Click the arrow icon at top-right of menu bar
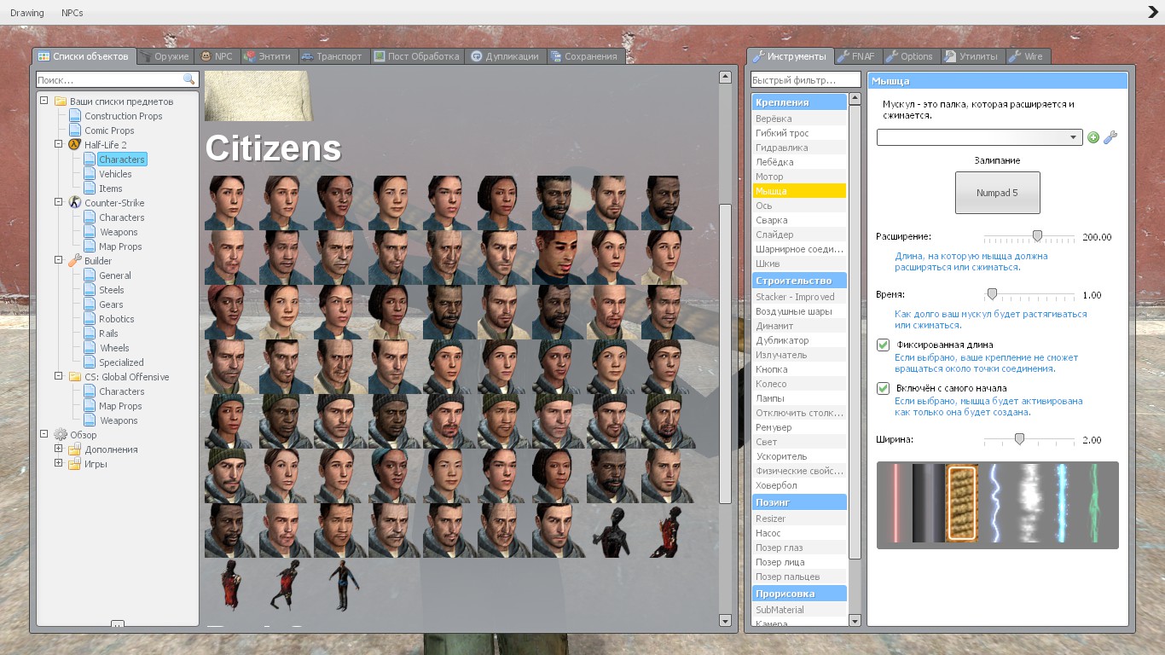 click(x=1153, y=12)
